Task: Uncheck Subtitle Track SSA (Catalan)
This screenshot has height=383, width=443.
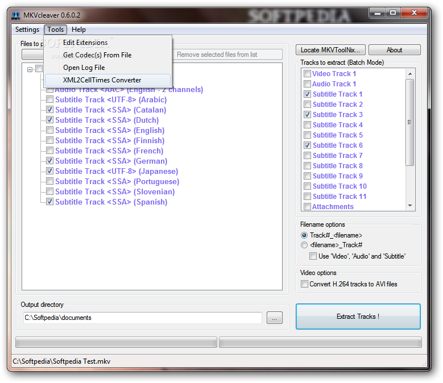Action: coord(49,110)
